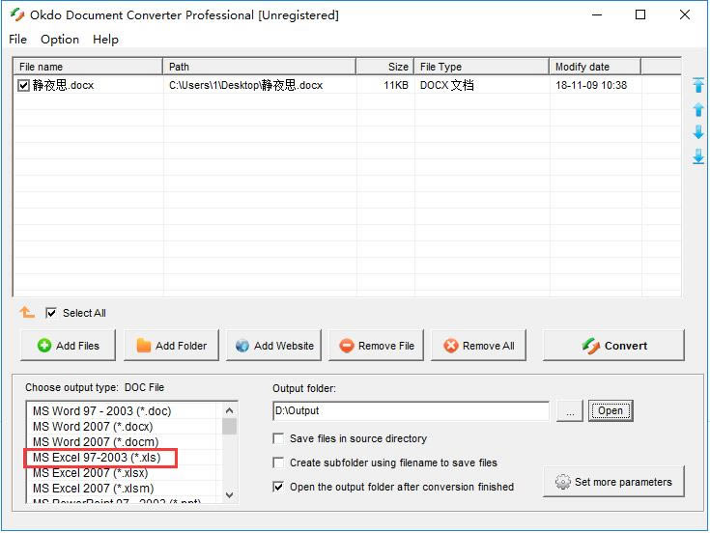Click Set more parameters button
This screenshot has width=710, height=533.
pyautogui.click(x=614, y=482)
